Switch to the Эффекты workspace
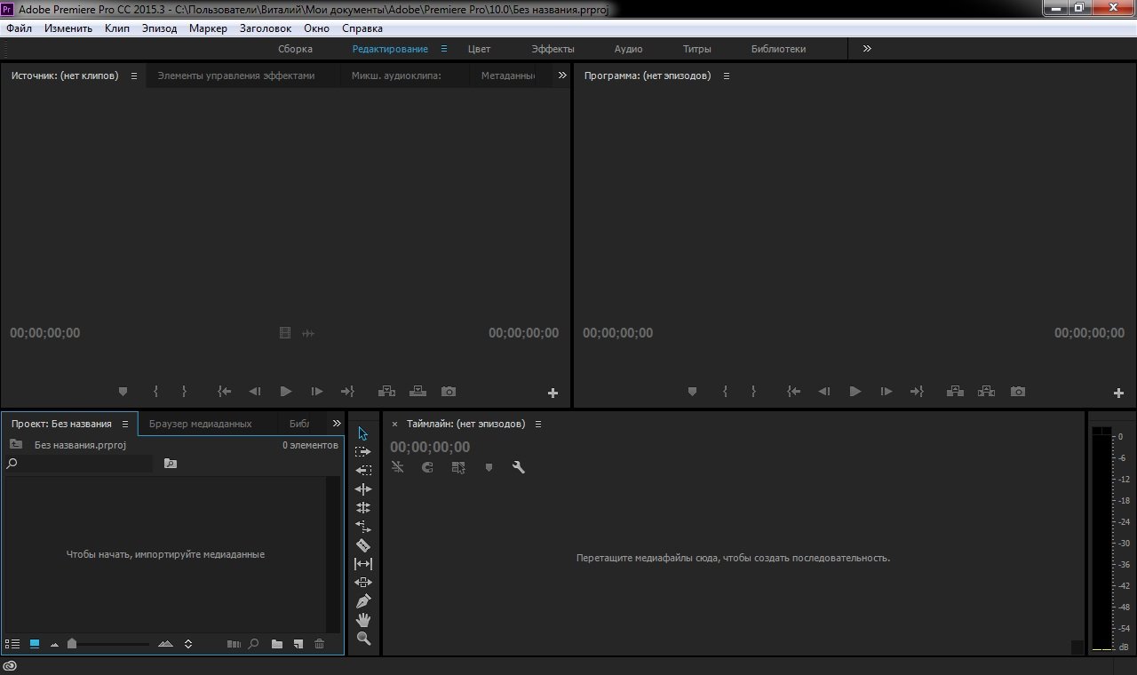The width and height of the screenshot is (1137, 675). click(553, 49)
